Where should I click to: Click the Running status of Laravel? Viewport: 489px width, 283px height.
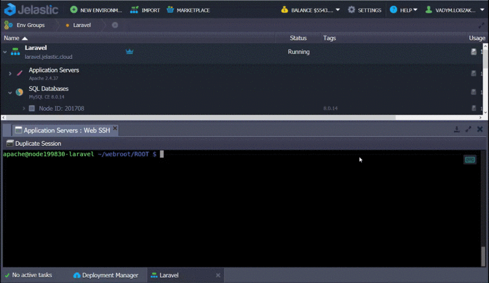(x=298, y=52)
